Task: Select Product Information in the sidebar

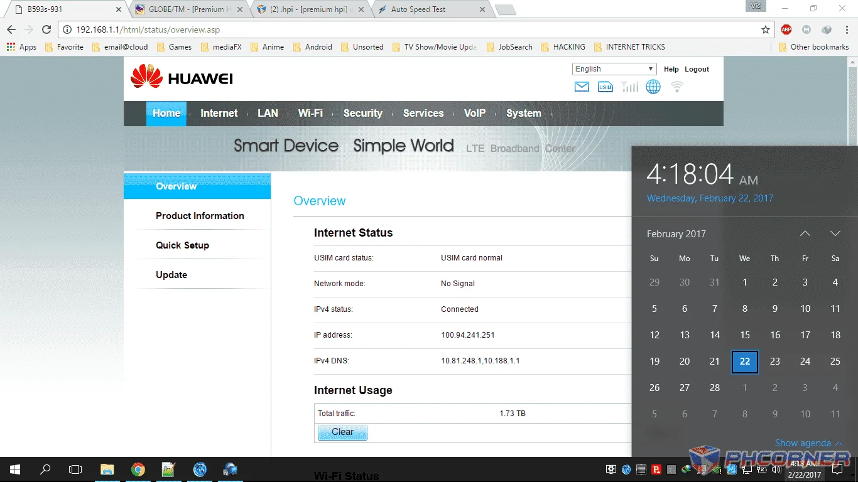Action: coord(200,216)
